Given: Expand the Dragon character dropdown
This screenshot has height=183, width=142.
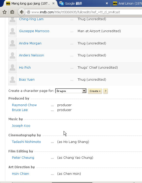Looking at the screenshot, I should [x=84, y=91].
